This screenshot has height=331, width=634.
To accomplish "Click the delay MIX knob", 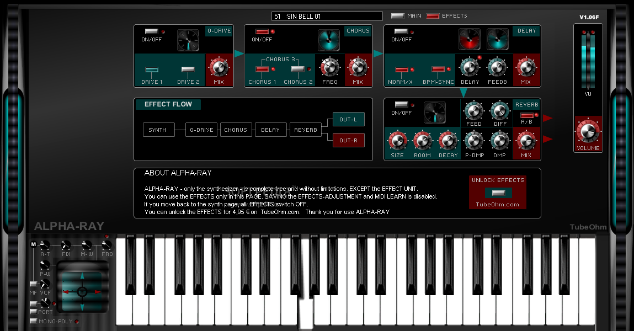I will click(x=526, y=67).
